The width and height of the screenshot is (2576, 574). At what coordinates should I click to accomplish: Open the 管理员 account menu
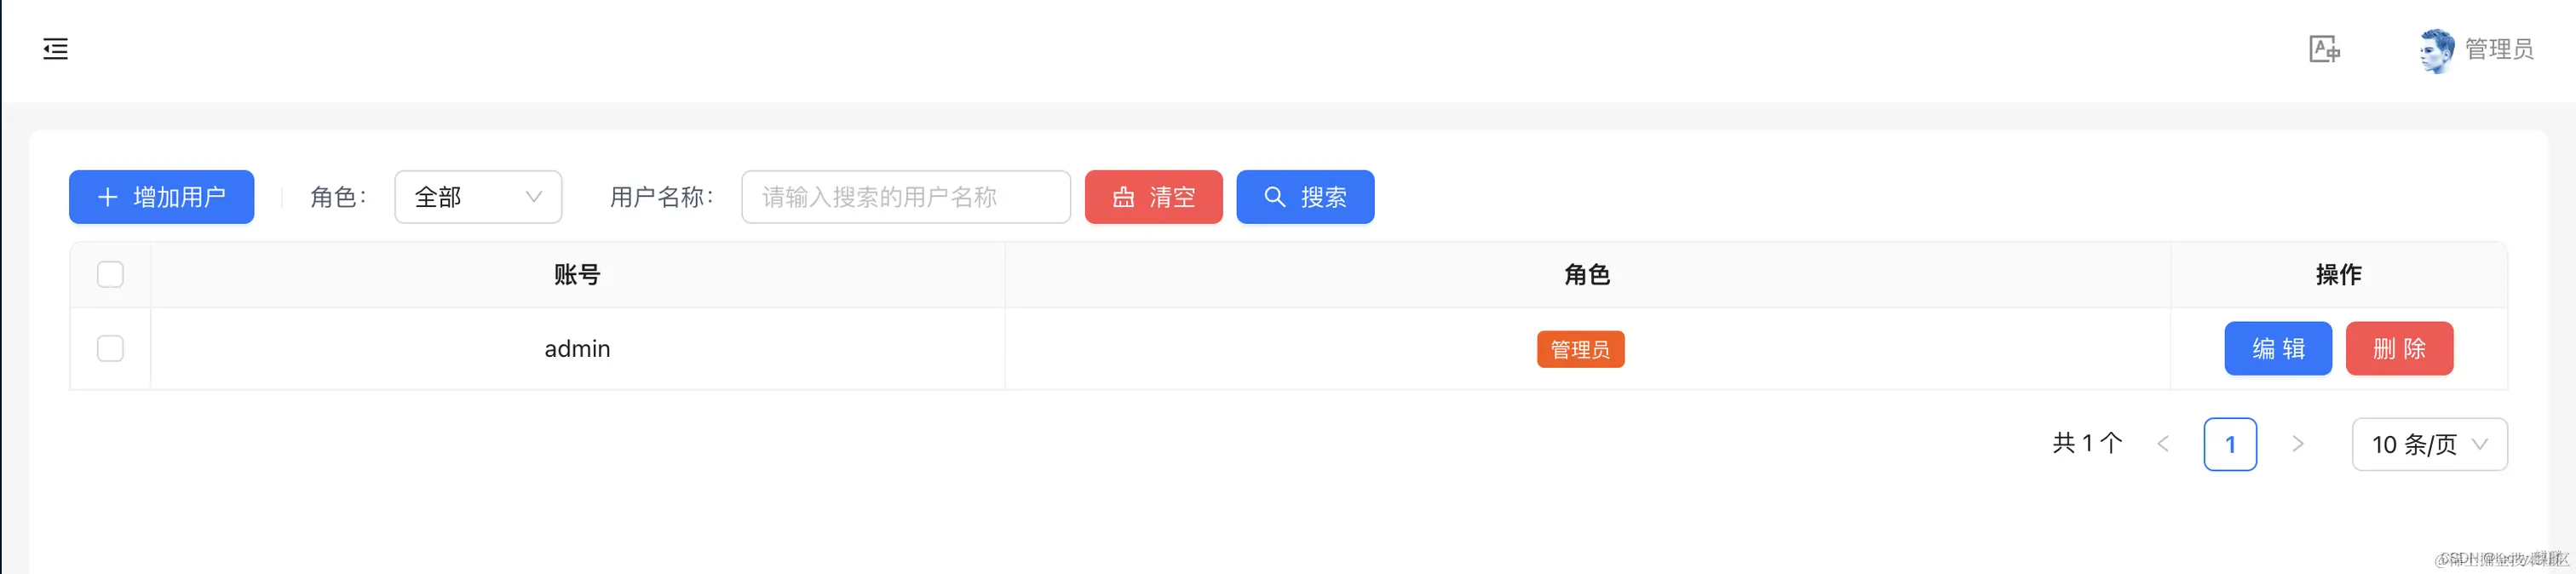coord(2497,49)
